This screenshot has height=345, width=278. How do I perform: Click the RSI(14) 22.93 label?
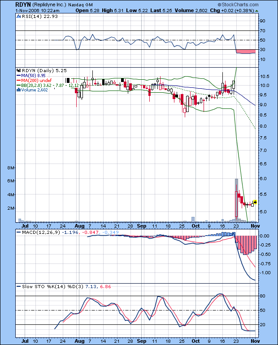tap(40, 16)
